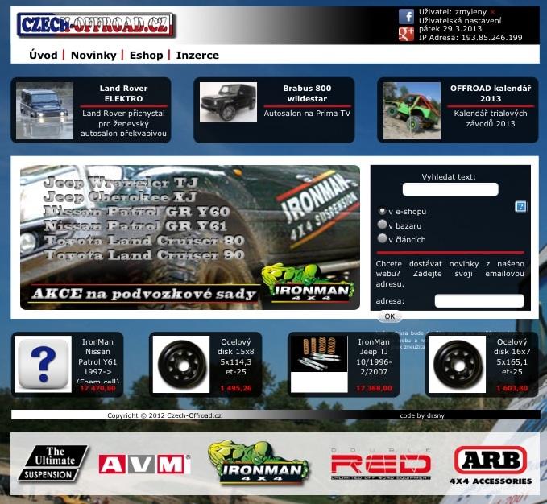Click into the 'Vyhledat text' search field

450,189
